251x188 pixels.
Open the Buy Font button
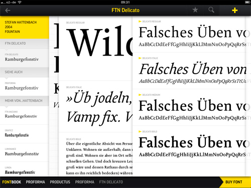pyautogui.click(x=235, y=182)
